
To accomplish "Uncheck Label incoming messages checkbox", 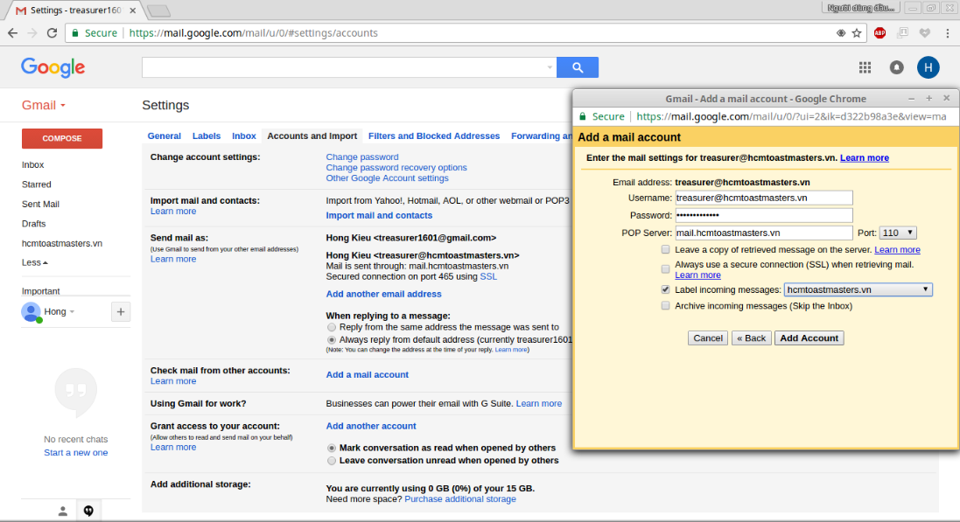I will point(665,289).
